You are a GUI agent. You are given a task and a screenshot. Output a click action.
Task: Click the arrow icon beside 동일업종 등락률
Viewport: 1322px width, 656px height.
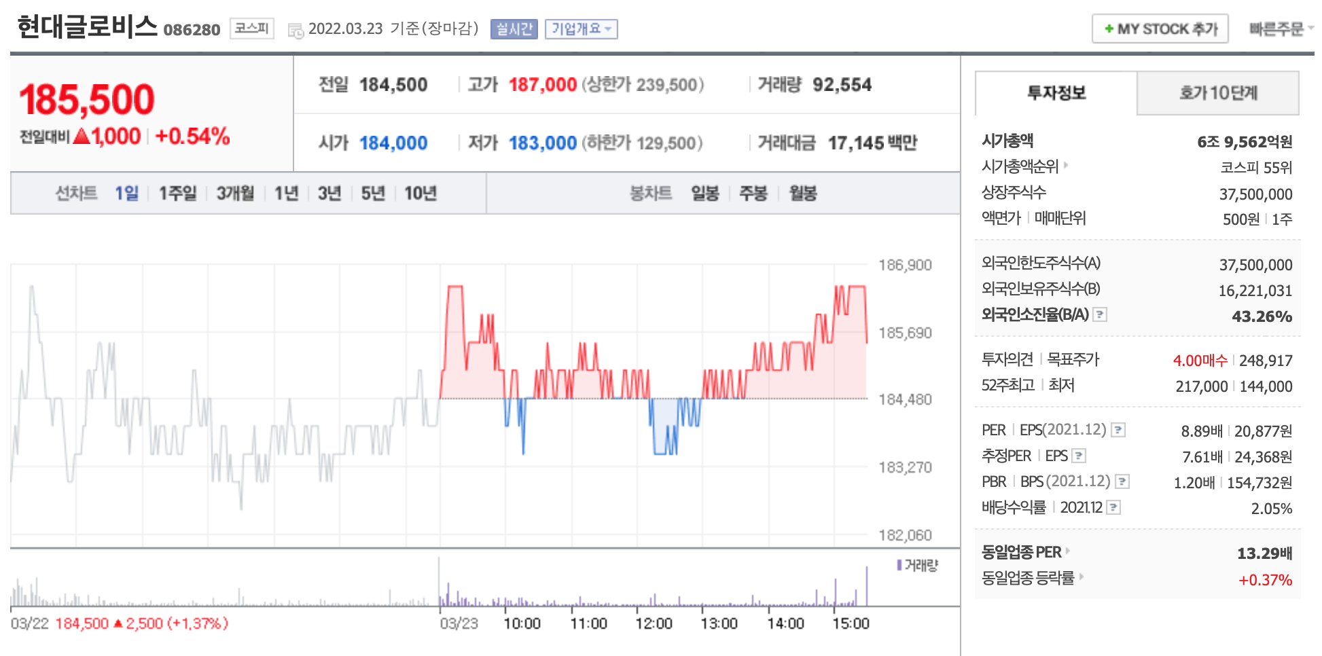coord(1081,577)
